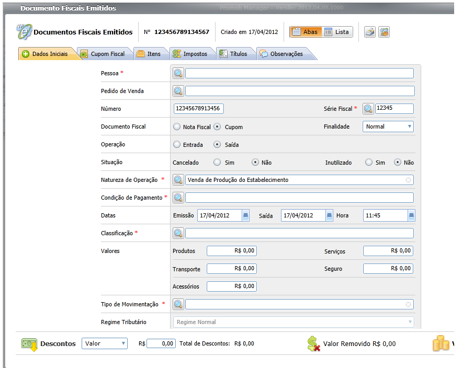Image resolution: width=462 pixels, height=368 pixels.
Task: Open the Finalidade dropdown
Action: (x=388, y=126)
